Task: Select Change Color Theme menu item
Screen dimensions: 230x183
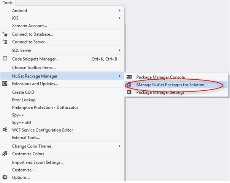Action: coord(62,146)
